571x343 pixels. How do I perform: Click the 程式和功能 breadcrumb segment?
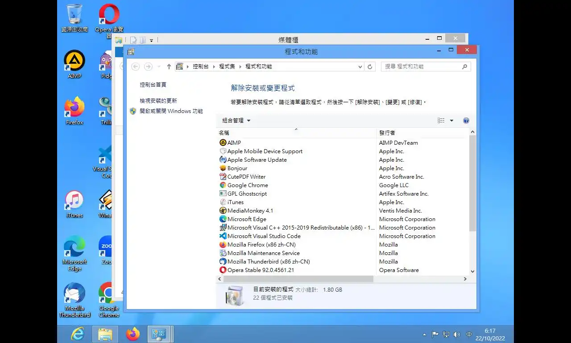pos(259,67)
